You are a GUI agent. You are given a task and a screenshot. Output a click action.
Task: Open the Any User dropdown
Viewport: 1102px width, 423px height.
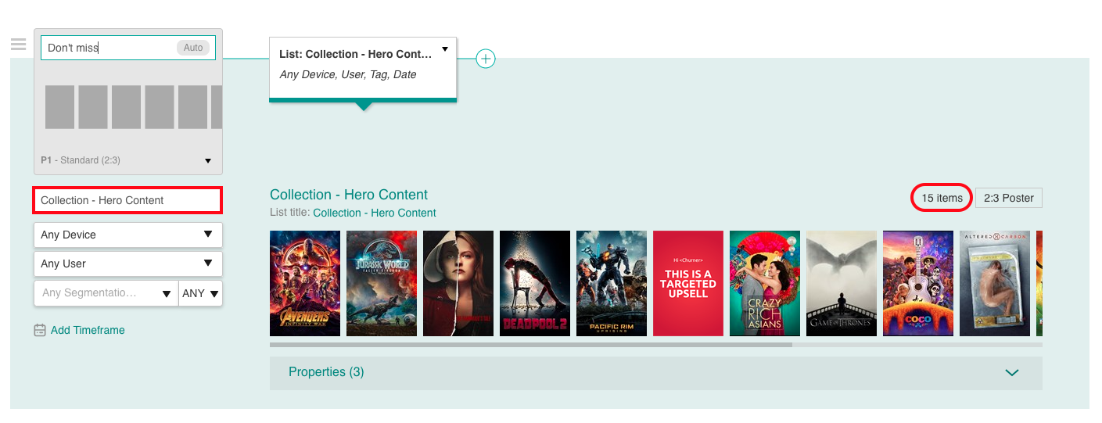tap(128, 263)
